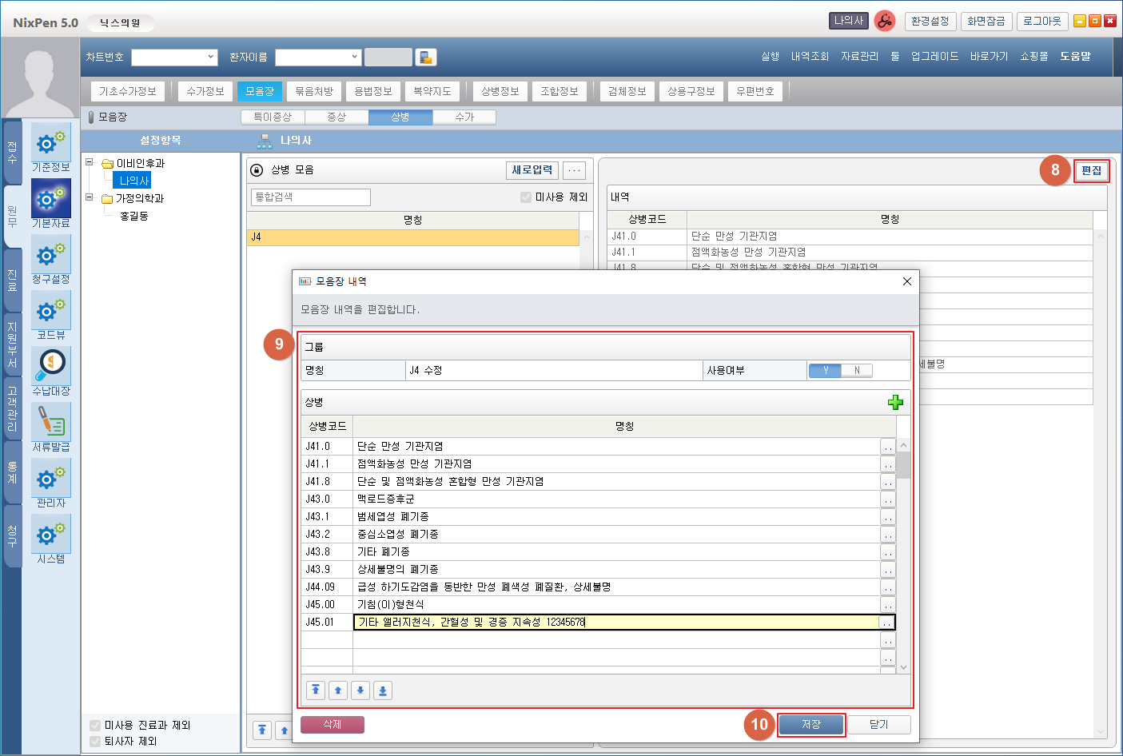Viewport: 1123px width, 756px height.
Task: Select the 증상 sub-tab
Action: [x=337, y=117]
